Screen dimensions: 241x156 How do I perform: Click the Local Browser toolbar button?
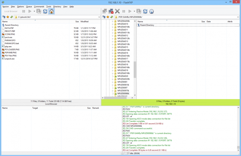pyautogui.click(x=11, y=11)
